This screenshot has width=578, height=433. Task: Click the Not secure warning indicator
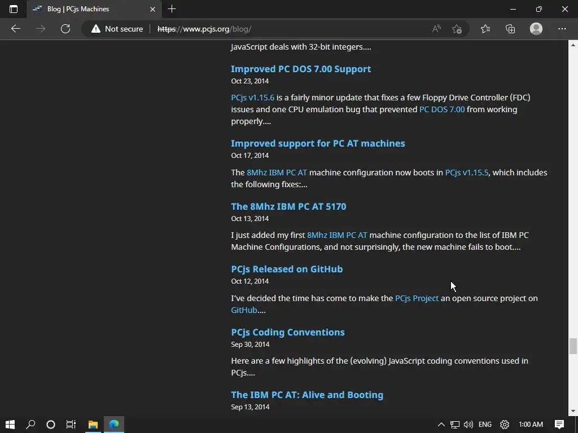coord(117,29)
